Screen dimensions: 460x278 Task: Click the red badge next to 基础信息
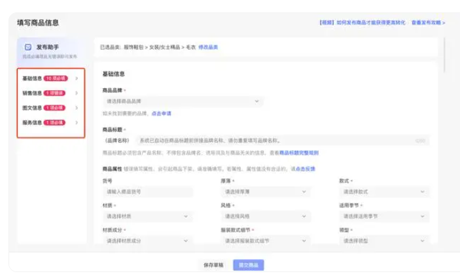[55, 78]
